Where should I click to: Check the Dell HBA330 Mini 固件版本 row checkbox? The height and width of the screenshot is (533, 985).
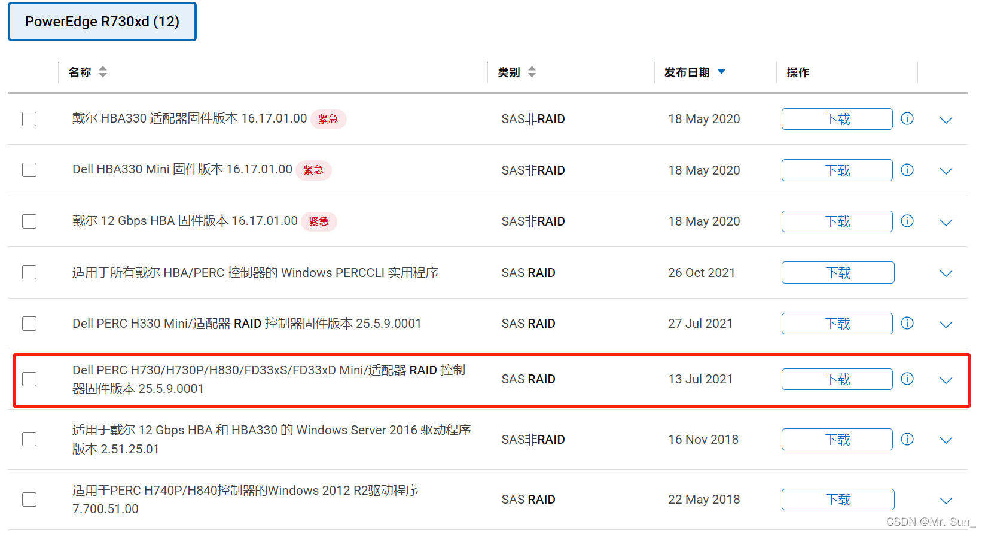click(29, 170)
